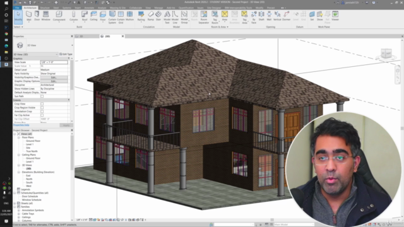Select the Column tool
This screenshot has height=227, width=404.
(x=73, y=16)
